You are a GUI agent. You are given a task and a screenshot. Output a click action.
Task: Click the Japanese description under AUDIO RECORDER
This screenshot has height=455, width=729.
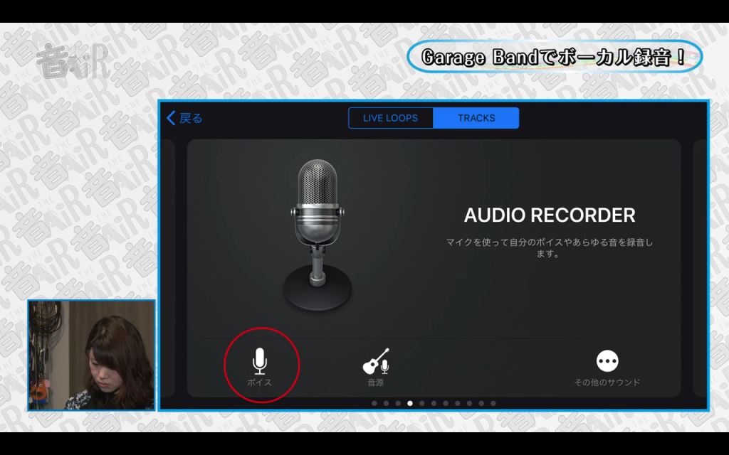click(550, 247)
